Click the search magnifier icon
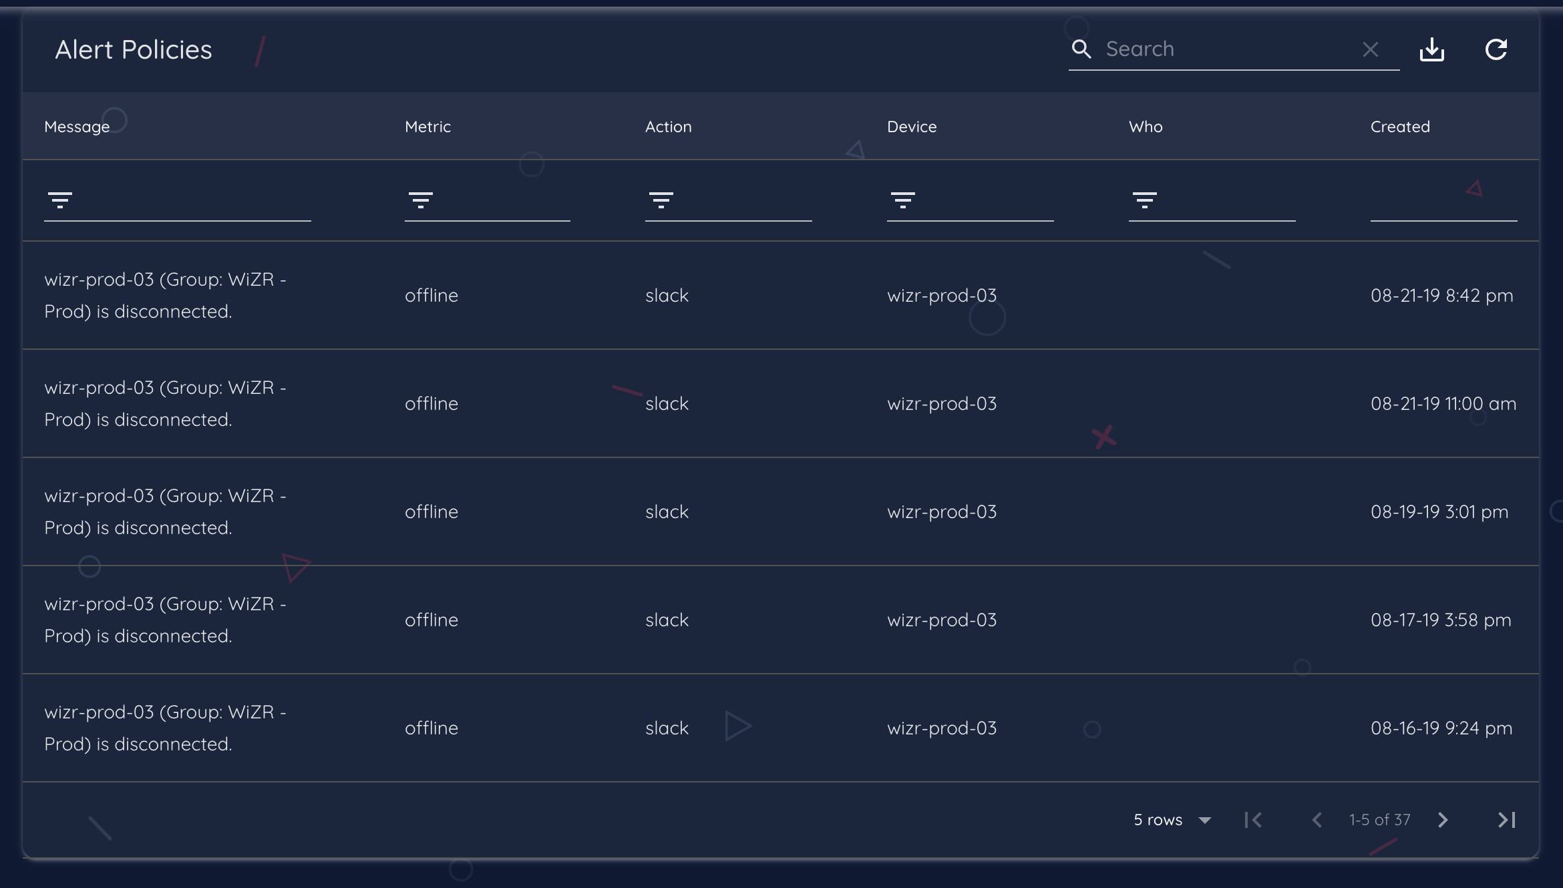 1081,49
